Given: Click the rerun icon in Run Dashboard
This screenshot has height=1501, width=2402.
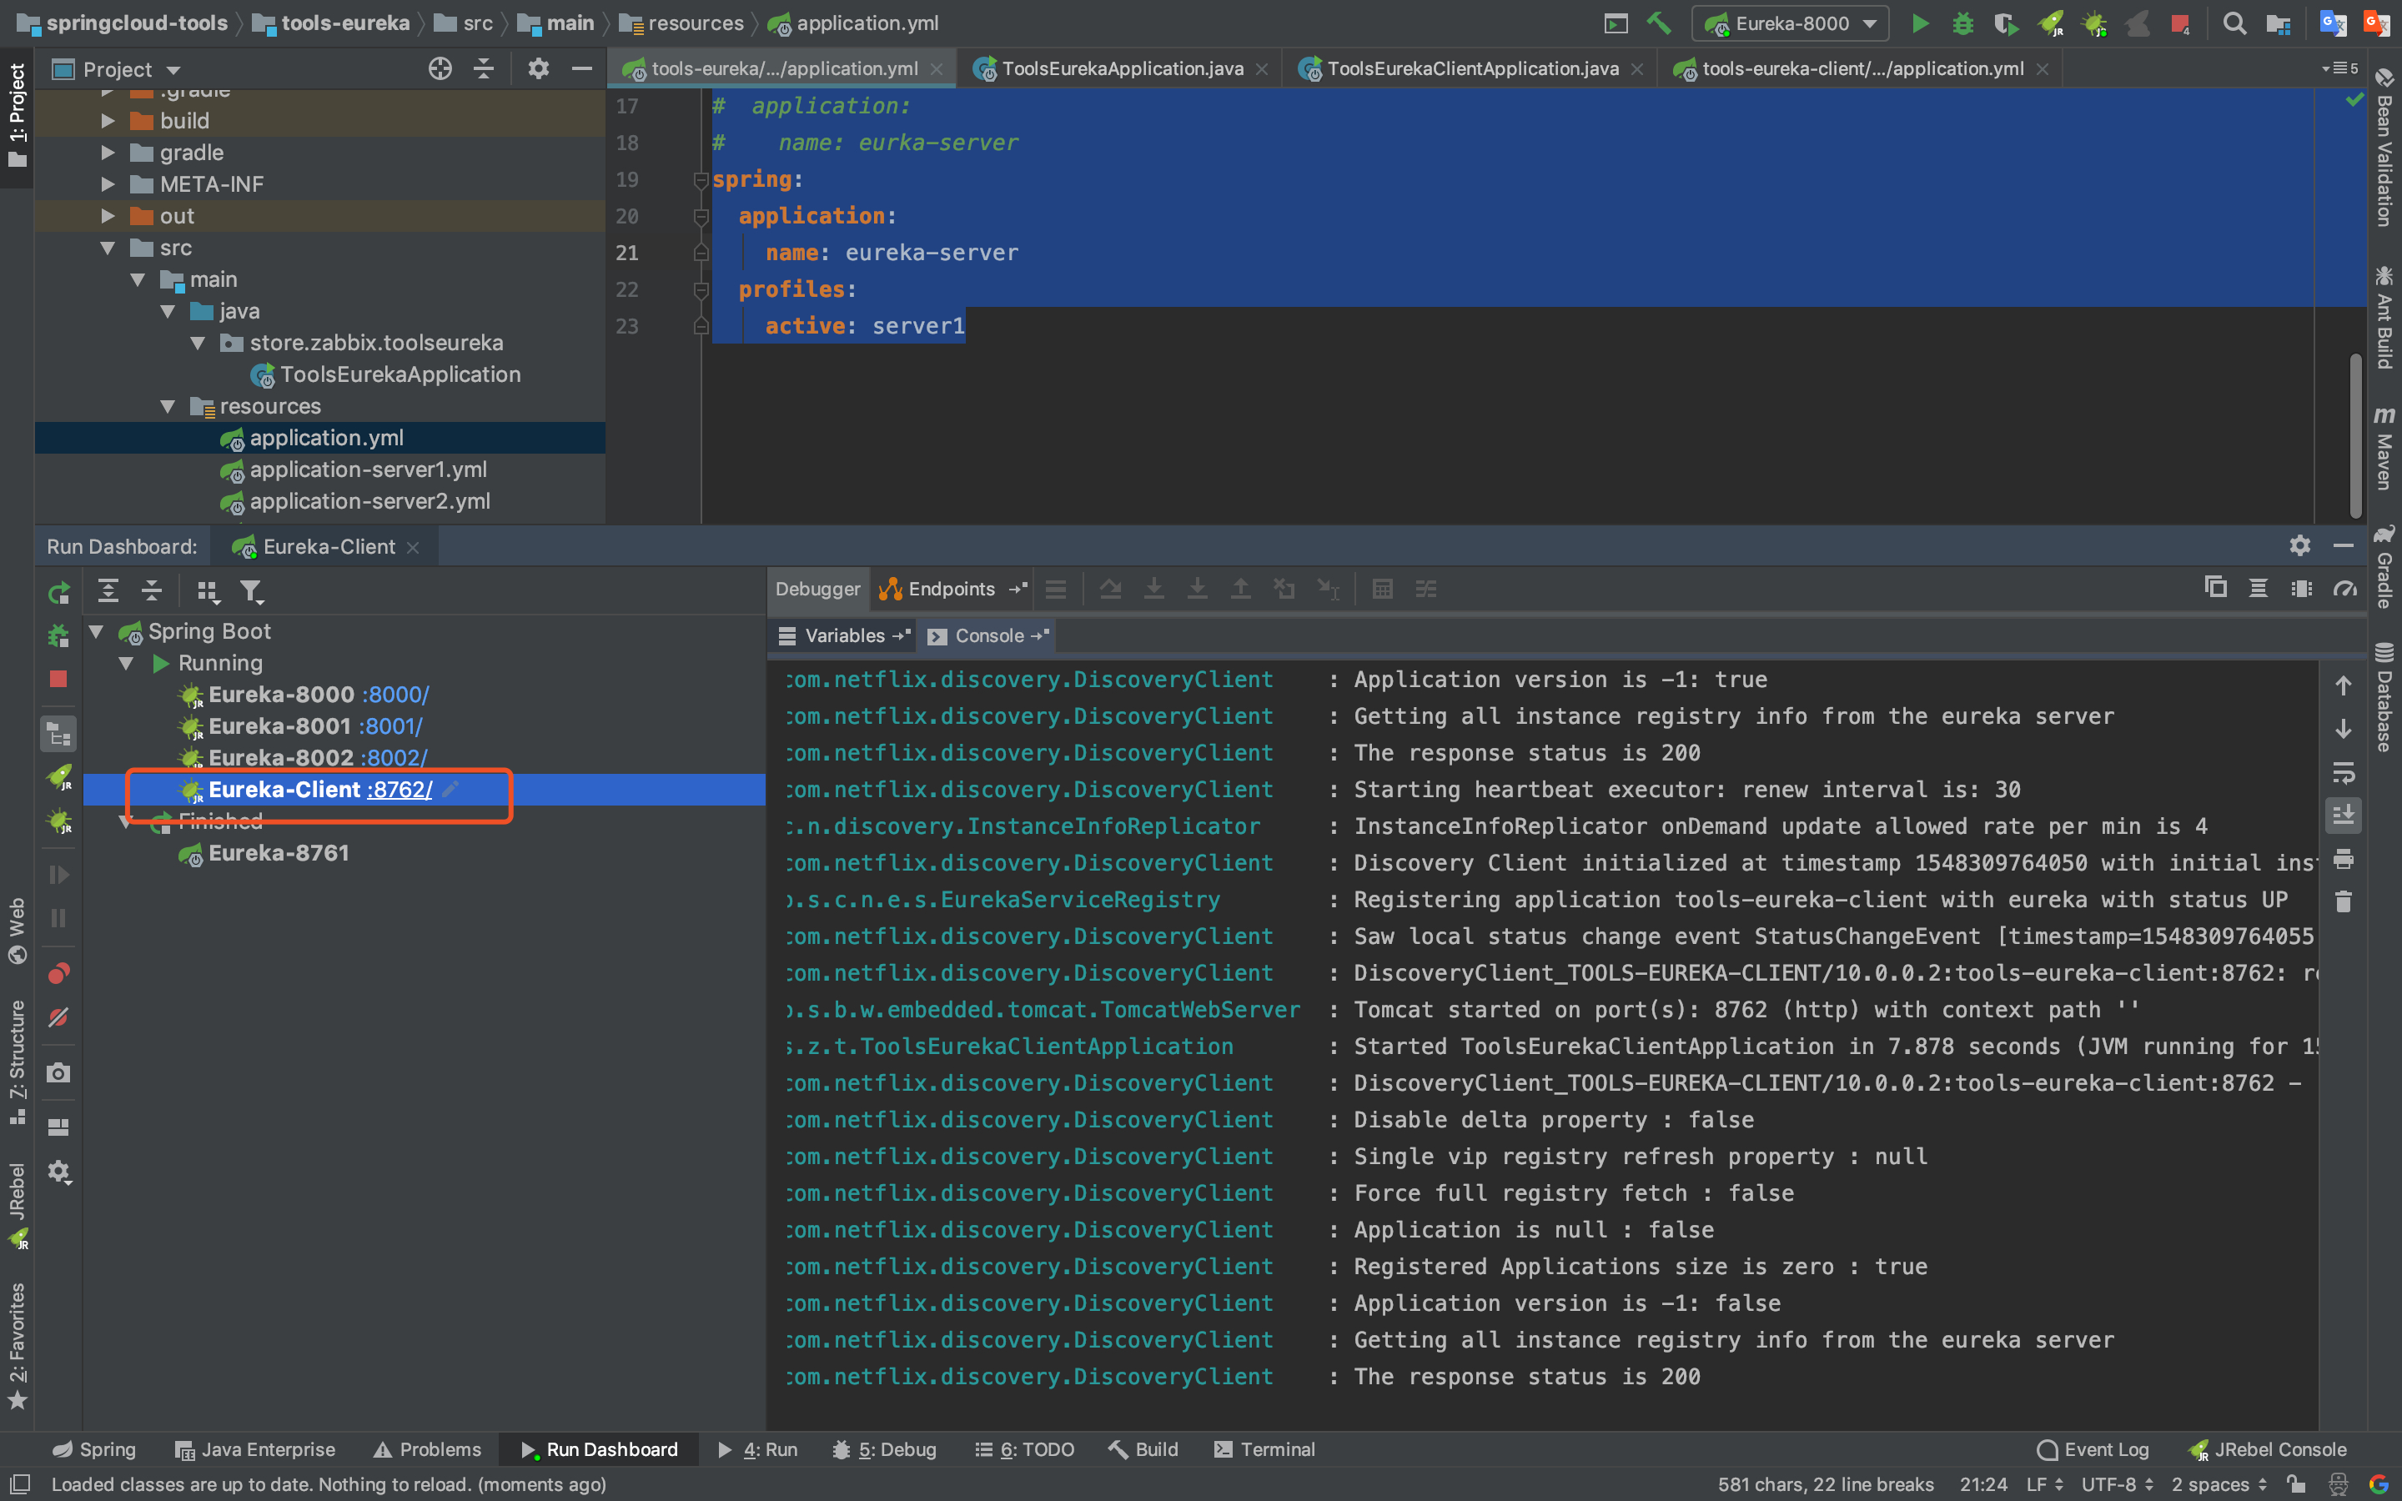Looking at the screenshot, I should [58, 593].
